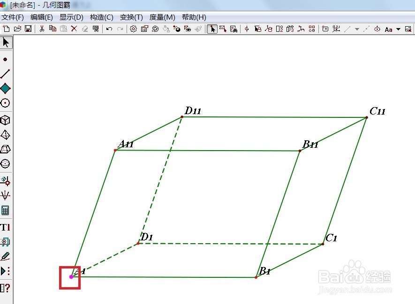Open a file with folder icon
415x304 pixels.
17,29
